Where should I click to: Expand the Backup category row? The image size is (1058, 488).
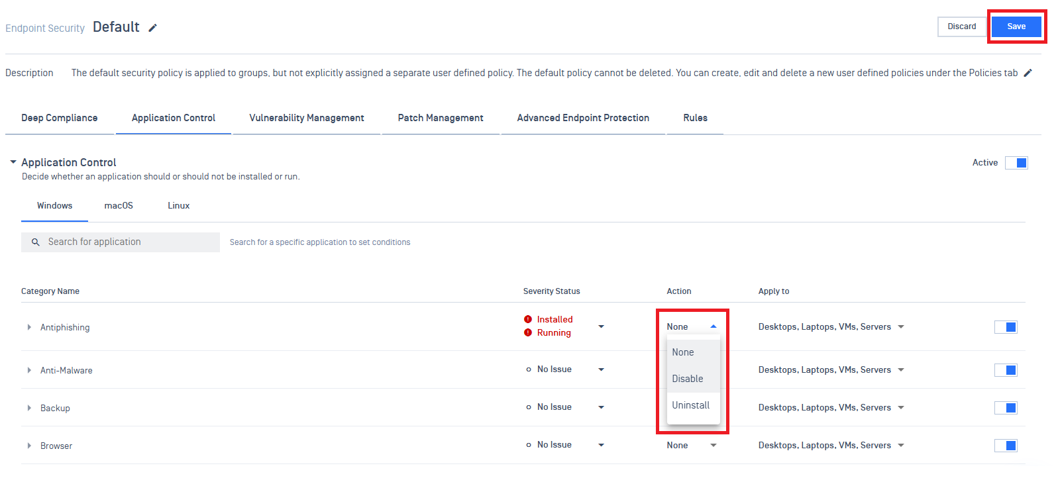pos(29,408)
